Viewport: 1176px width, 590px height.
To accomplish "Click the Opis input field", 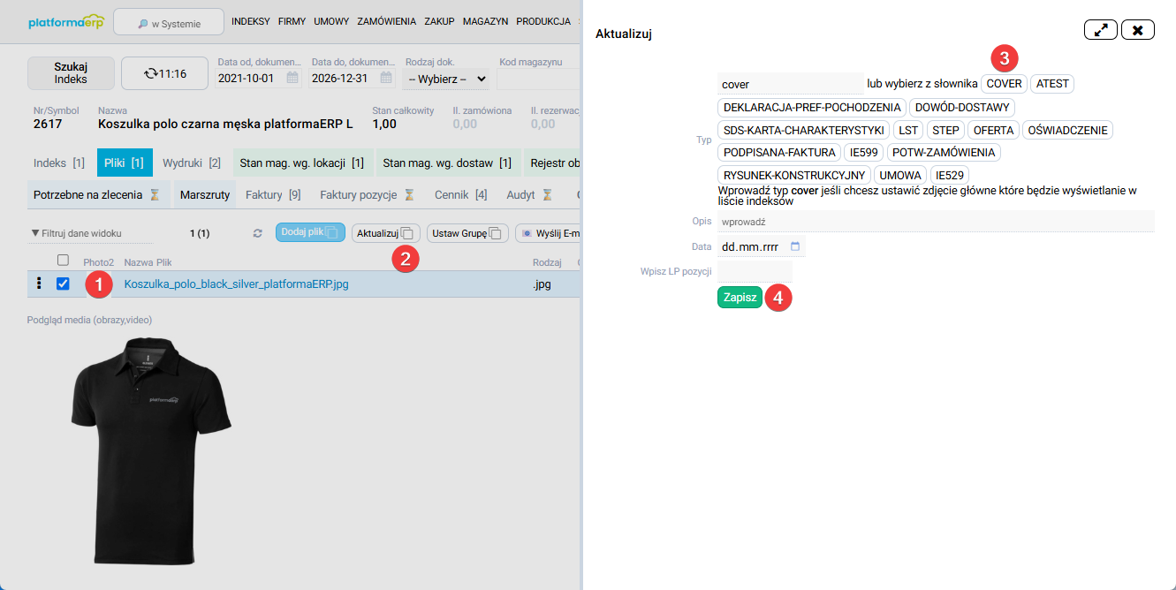I will [x=936, y=221].
